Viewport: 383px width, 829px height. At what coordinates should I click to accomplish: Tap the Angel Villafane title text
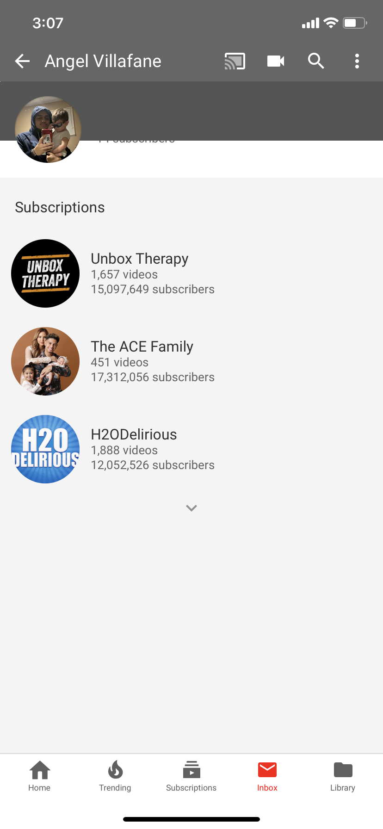tap(103, 61)
